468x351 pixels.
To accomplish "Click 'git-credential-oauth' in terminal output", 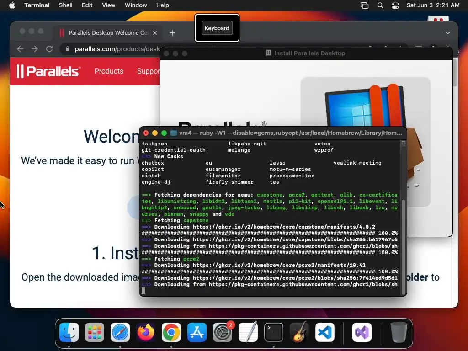I will pyautogui.click(x=173, y=150).
